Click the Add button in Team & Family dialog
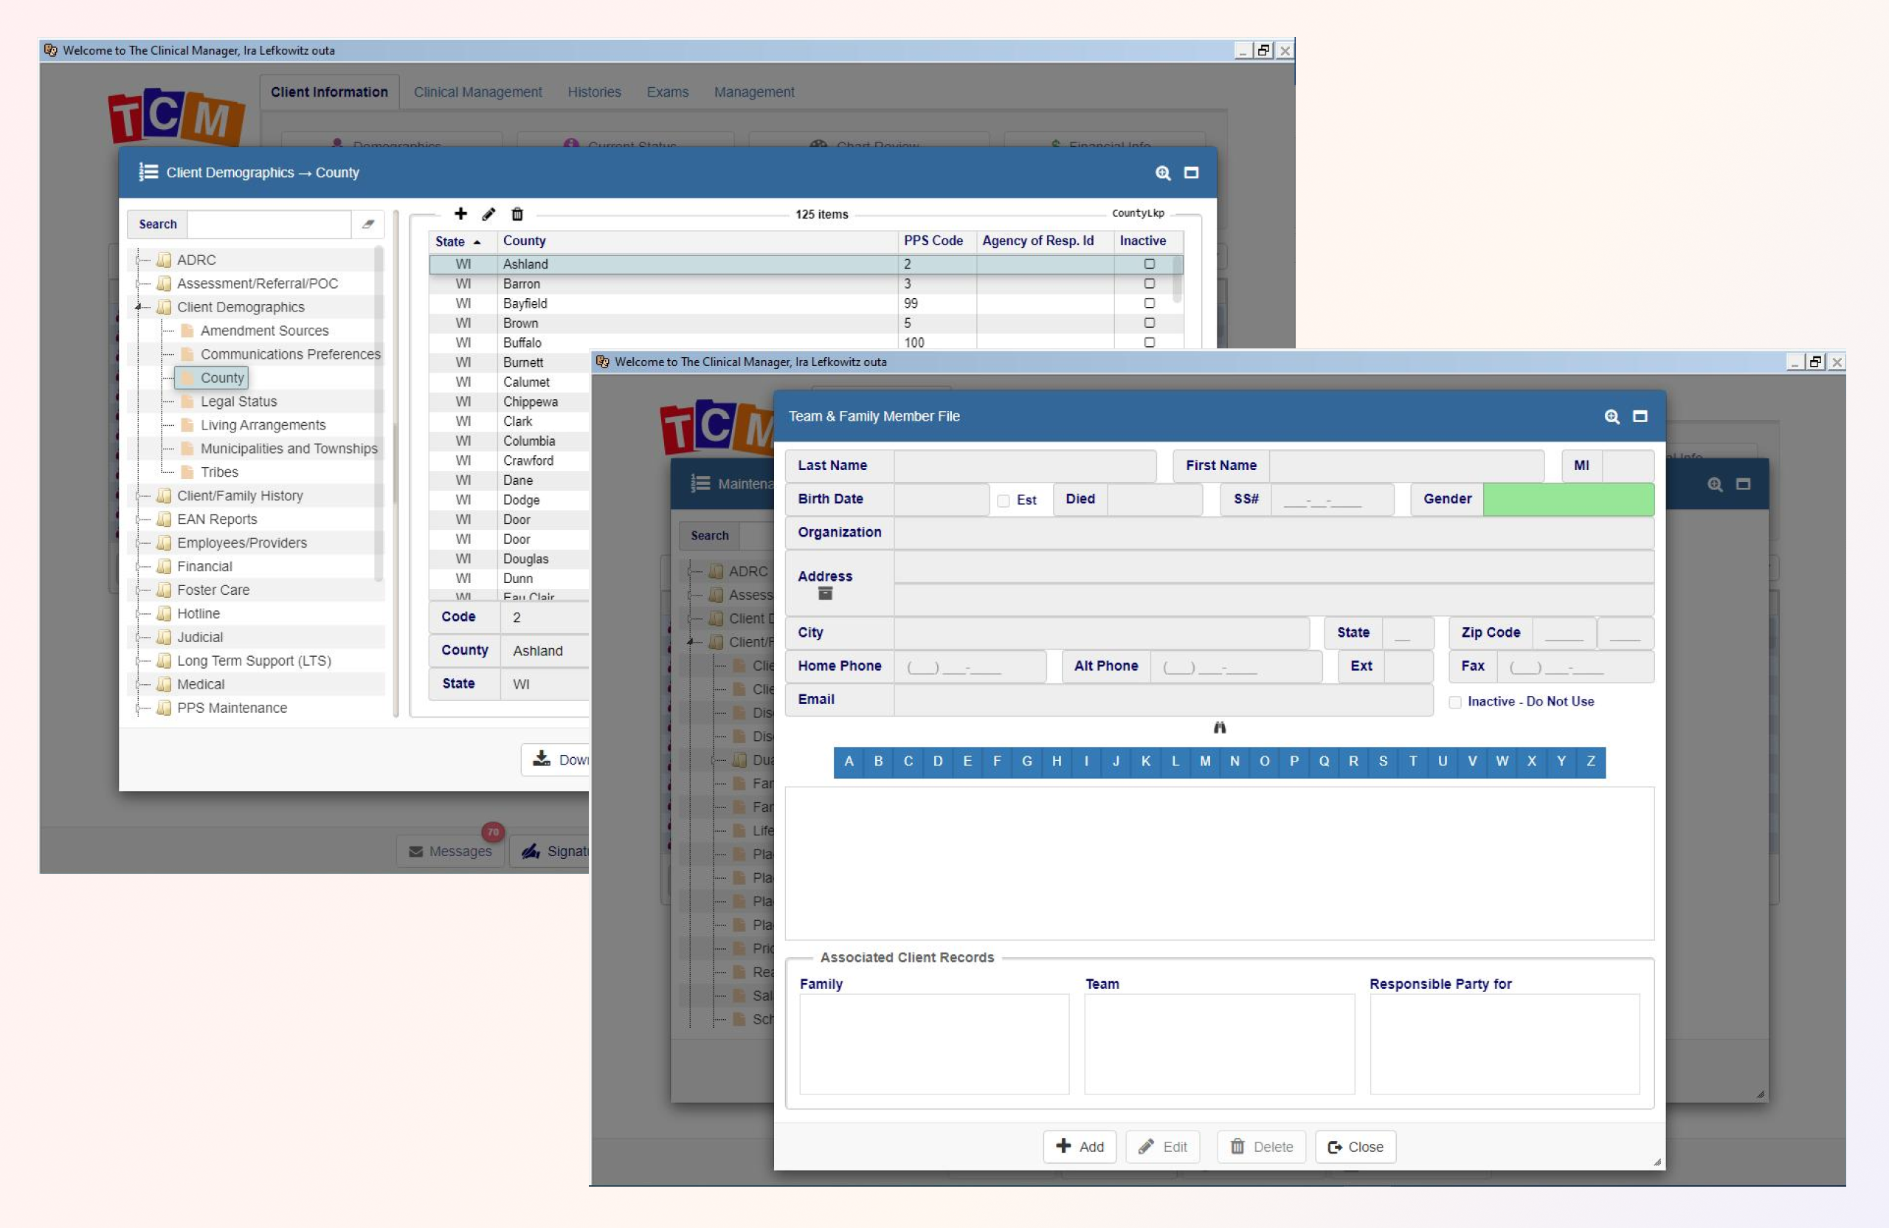Screen dimensions: 1889x1228 [1080, 1147]
